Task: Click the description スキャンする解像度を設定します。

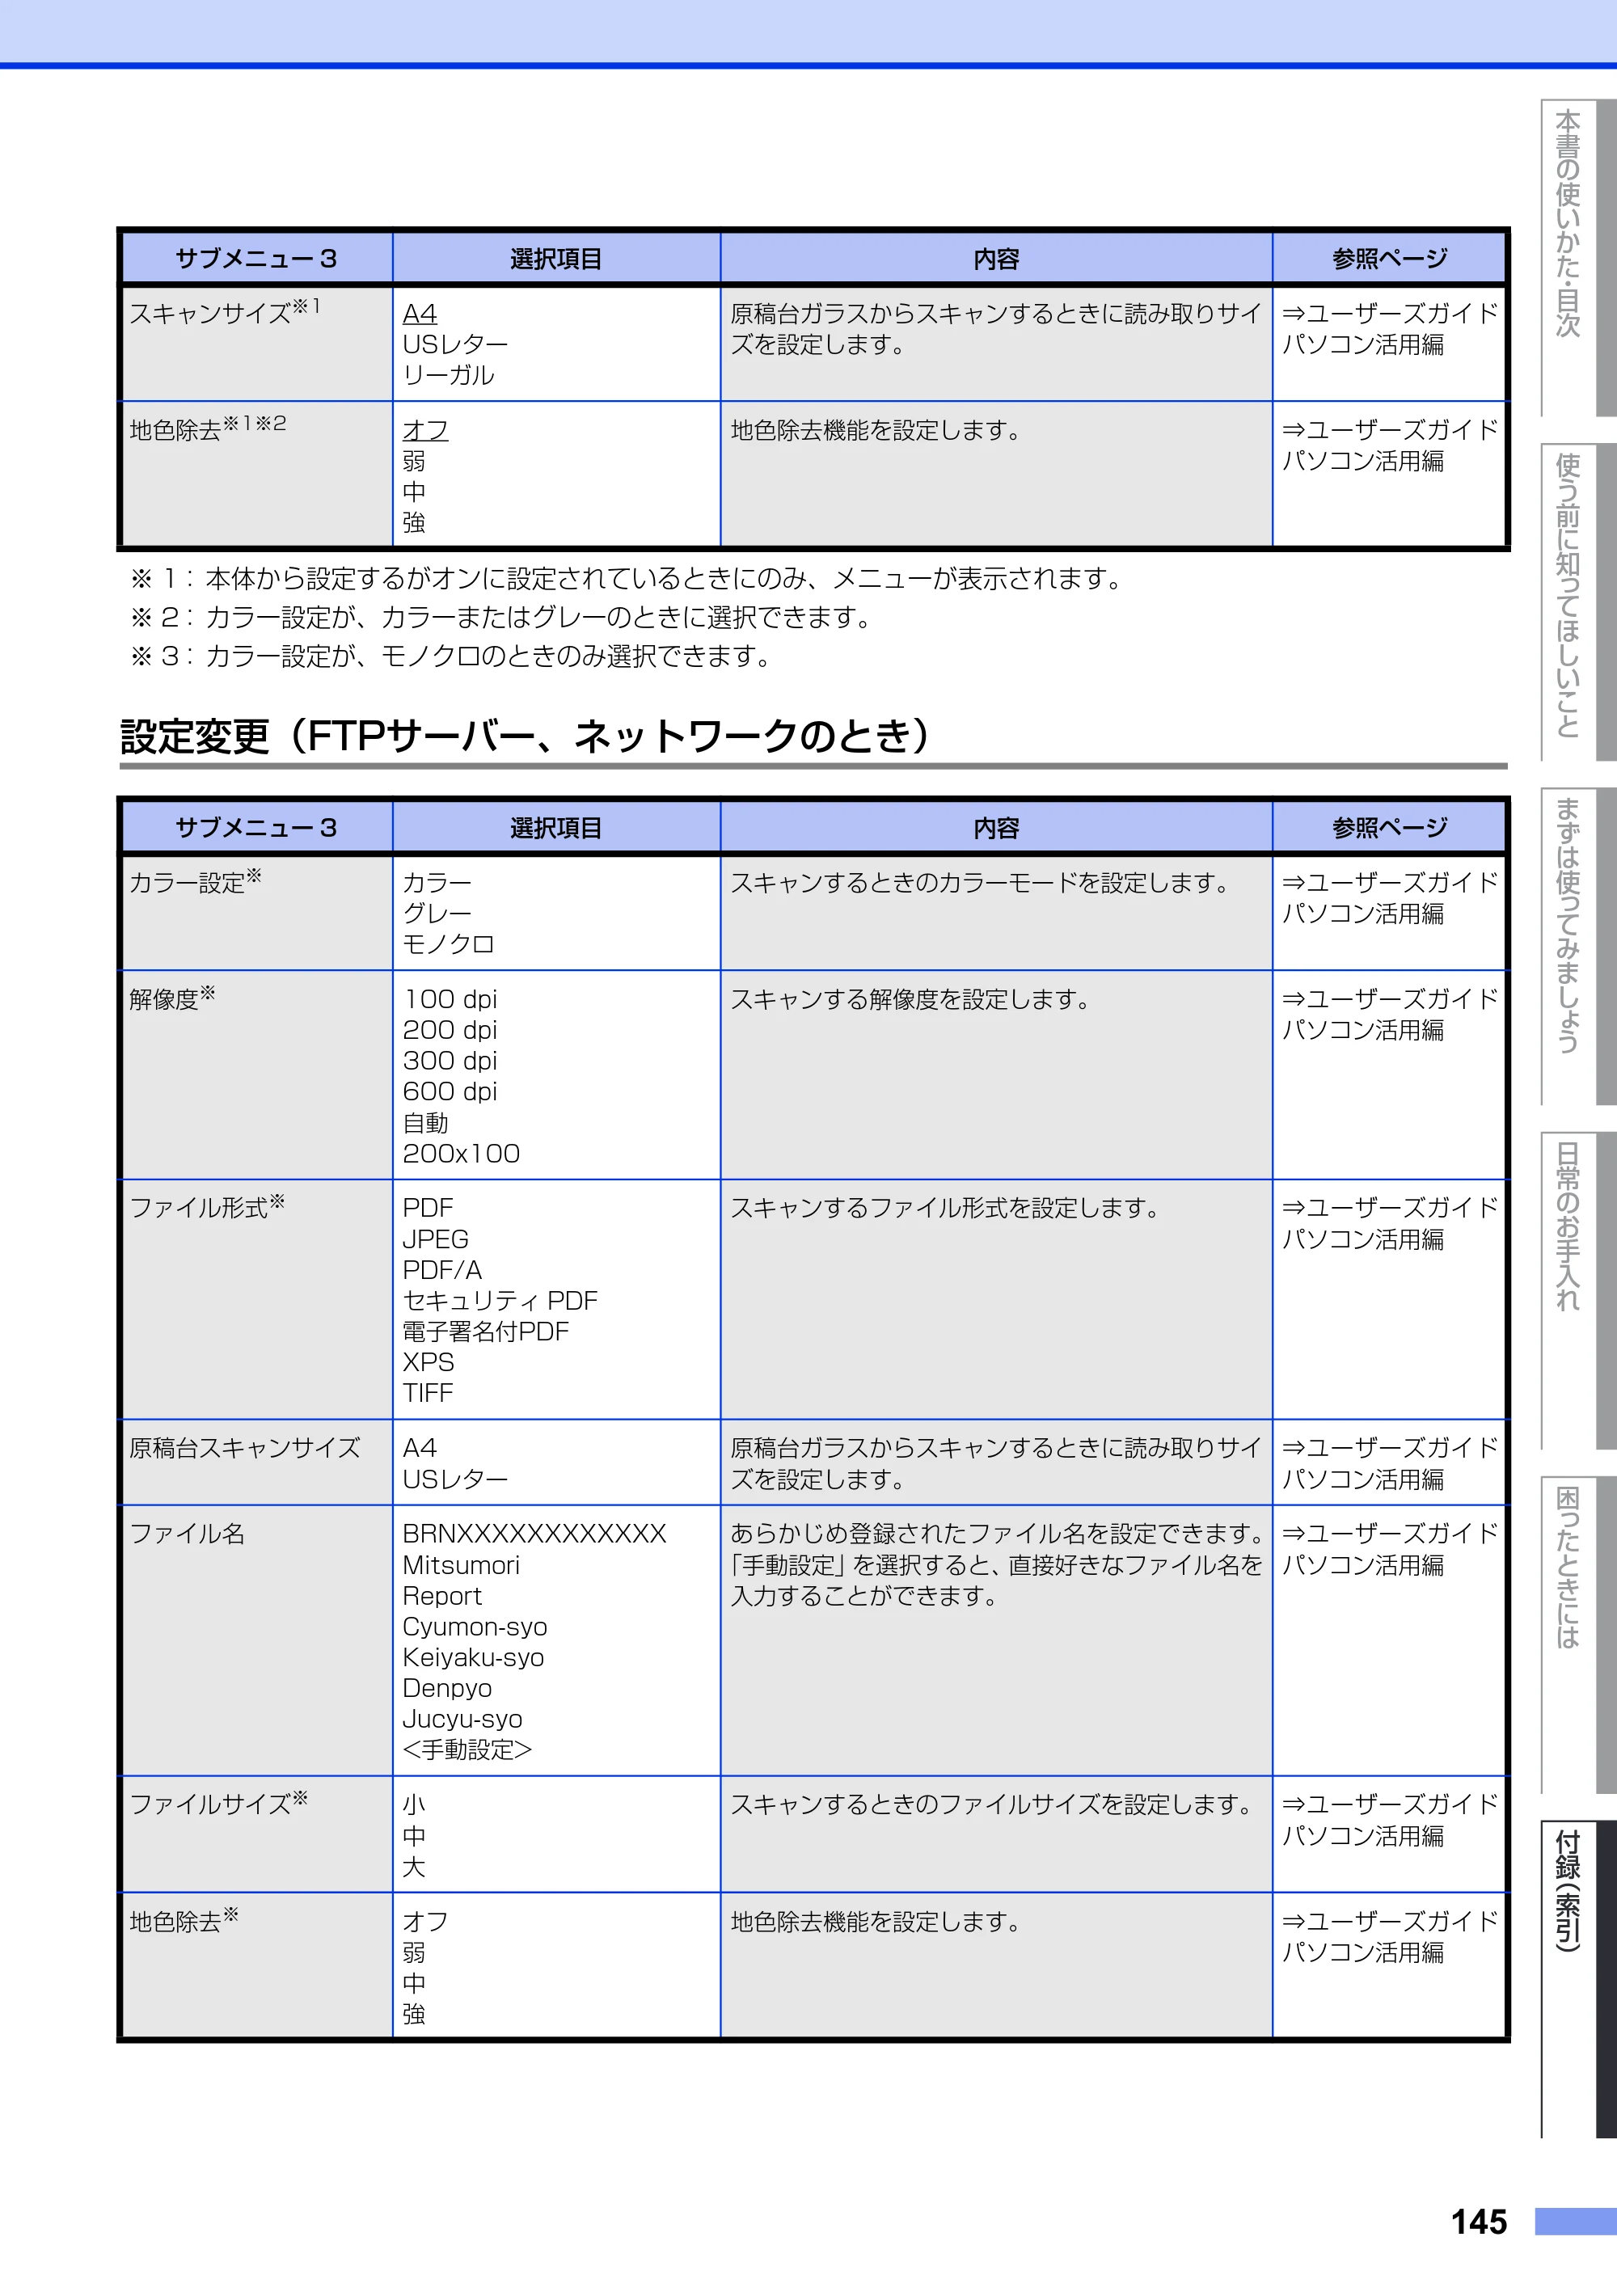Action: (x=911, y=999)
